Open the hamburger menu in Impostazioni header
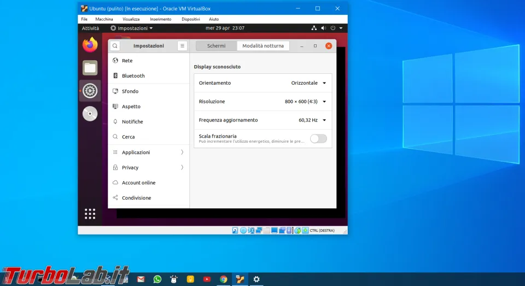The height and width of the screenshot is (286, 525). pyautogui.click(x=182, y=46)
